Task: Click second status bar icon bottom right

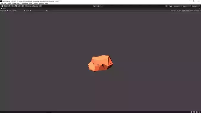Action: 194,112
